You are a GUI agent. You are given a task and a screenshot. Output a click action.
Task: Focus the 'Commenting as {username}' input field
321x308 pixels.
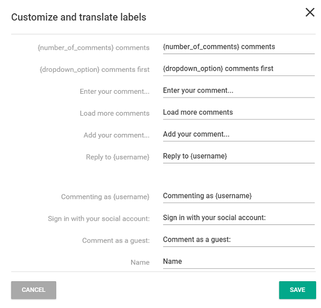239,196
